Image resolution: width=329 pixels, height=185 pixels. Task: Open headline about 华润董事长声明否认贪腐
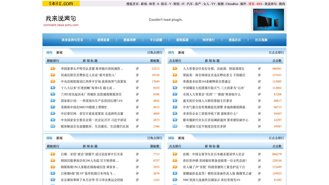coord(92,69)
